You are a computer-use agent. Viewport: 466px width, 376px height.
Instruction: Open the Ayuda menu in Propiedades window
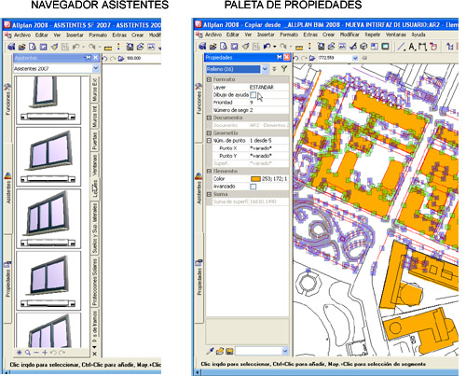418,35
